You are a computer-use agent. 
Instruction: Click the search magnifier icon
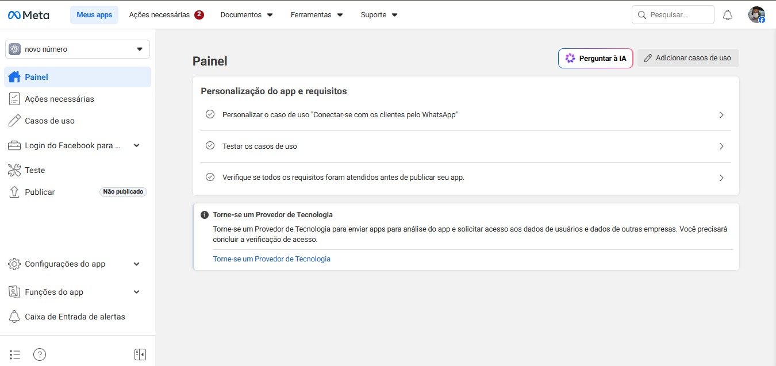tap(641, 15)
